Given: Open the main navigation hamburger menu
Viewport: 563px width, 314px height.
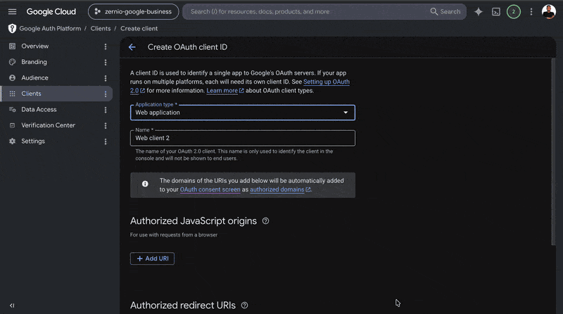Looking at the screenshot, I should 12,11.
